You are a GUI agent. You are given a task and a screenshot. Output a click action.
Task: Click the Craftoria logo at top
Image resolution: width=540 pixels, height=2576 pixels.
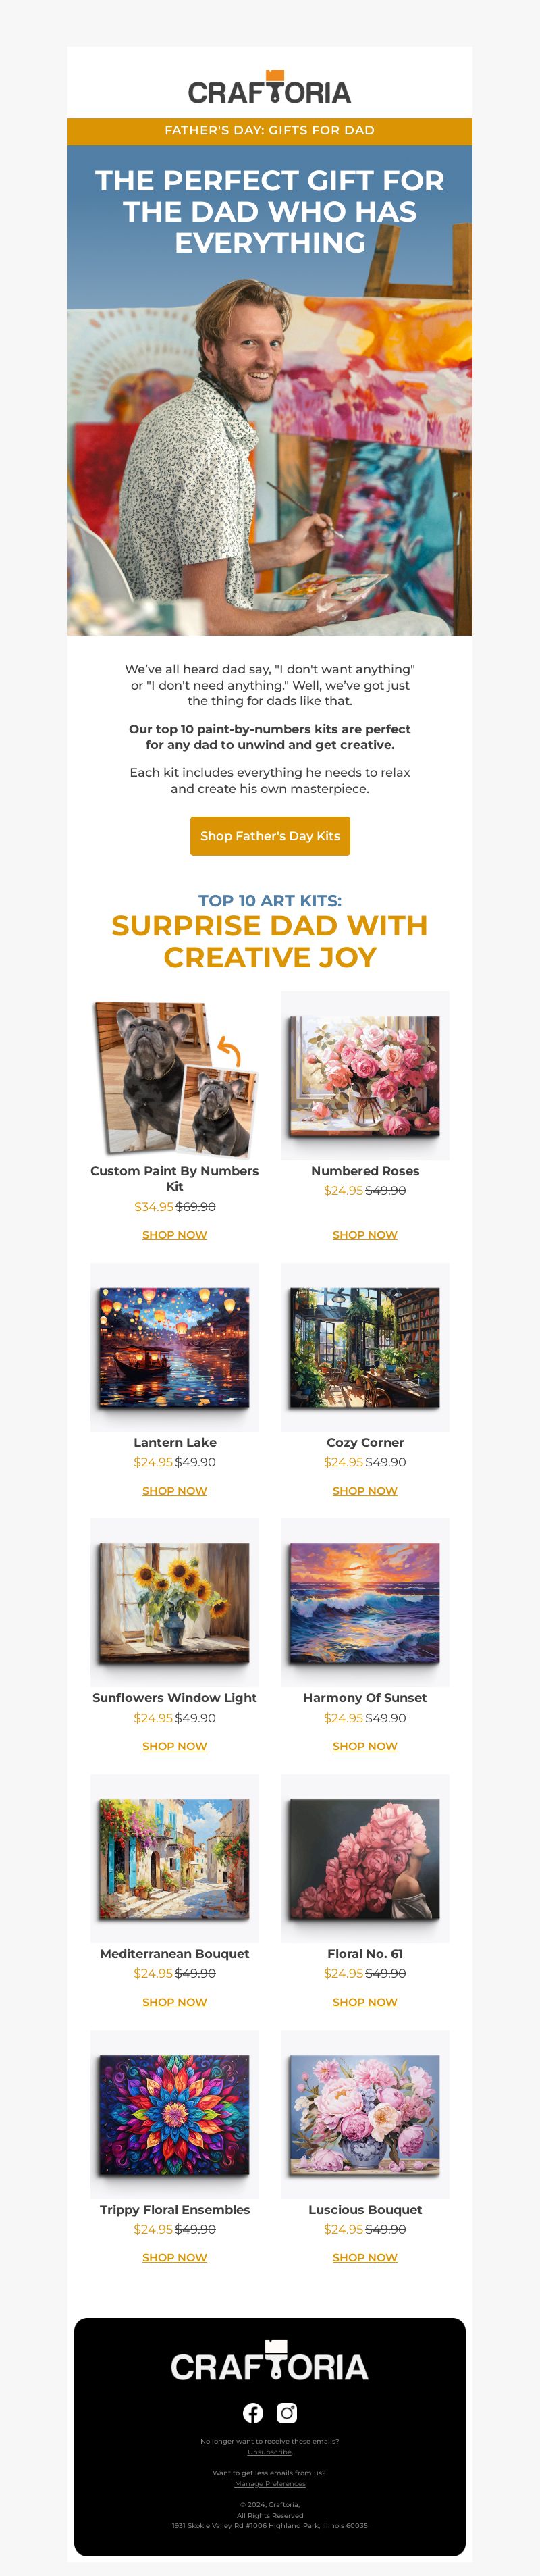[x=270, y=88]
